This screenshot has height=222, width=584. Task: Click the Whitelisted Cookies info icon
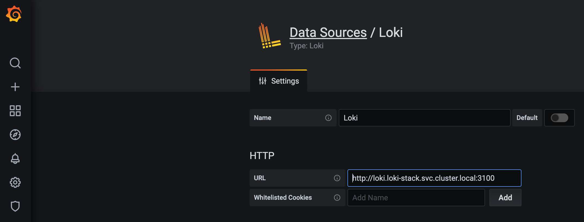coord(337,198)
